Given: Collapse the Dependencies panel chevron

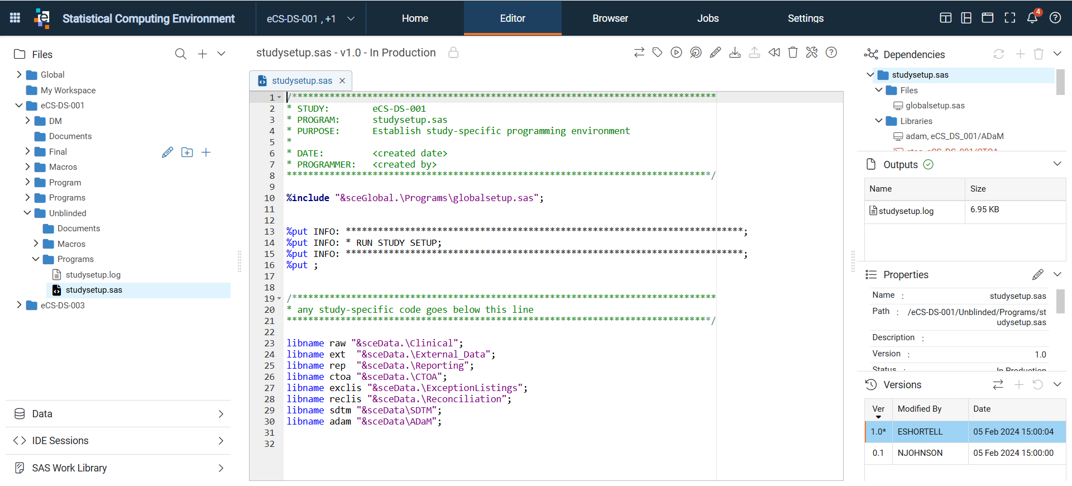Looking at the screenshot, I should coord(1057,54).
